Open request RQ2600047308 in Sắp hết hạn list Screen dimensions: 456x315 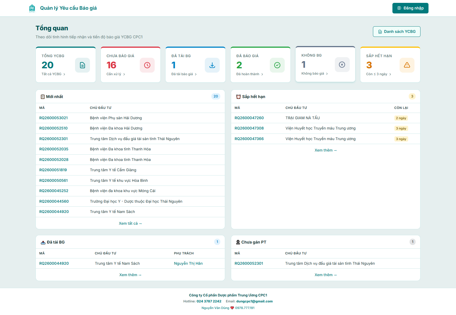(x=249, y=128)
